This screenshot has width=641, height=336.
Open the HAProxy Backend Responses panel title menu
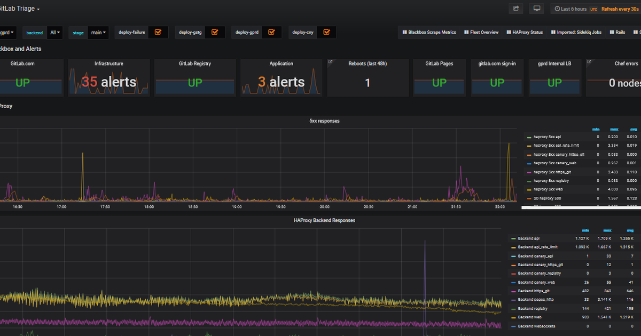pyautogui.click(x=324, y=220)
